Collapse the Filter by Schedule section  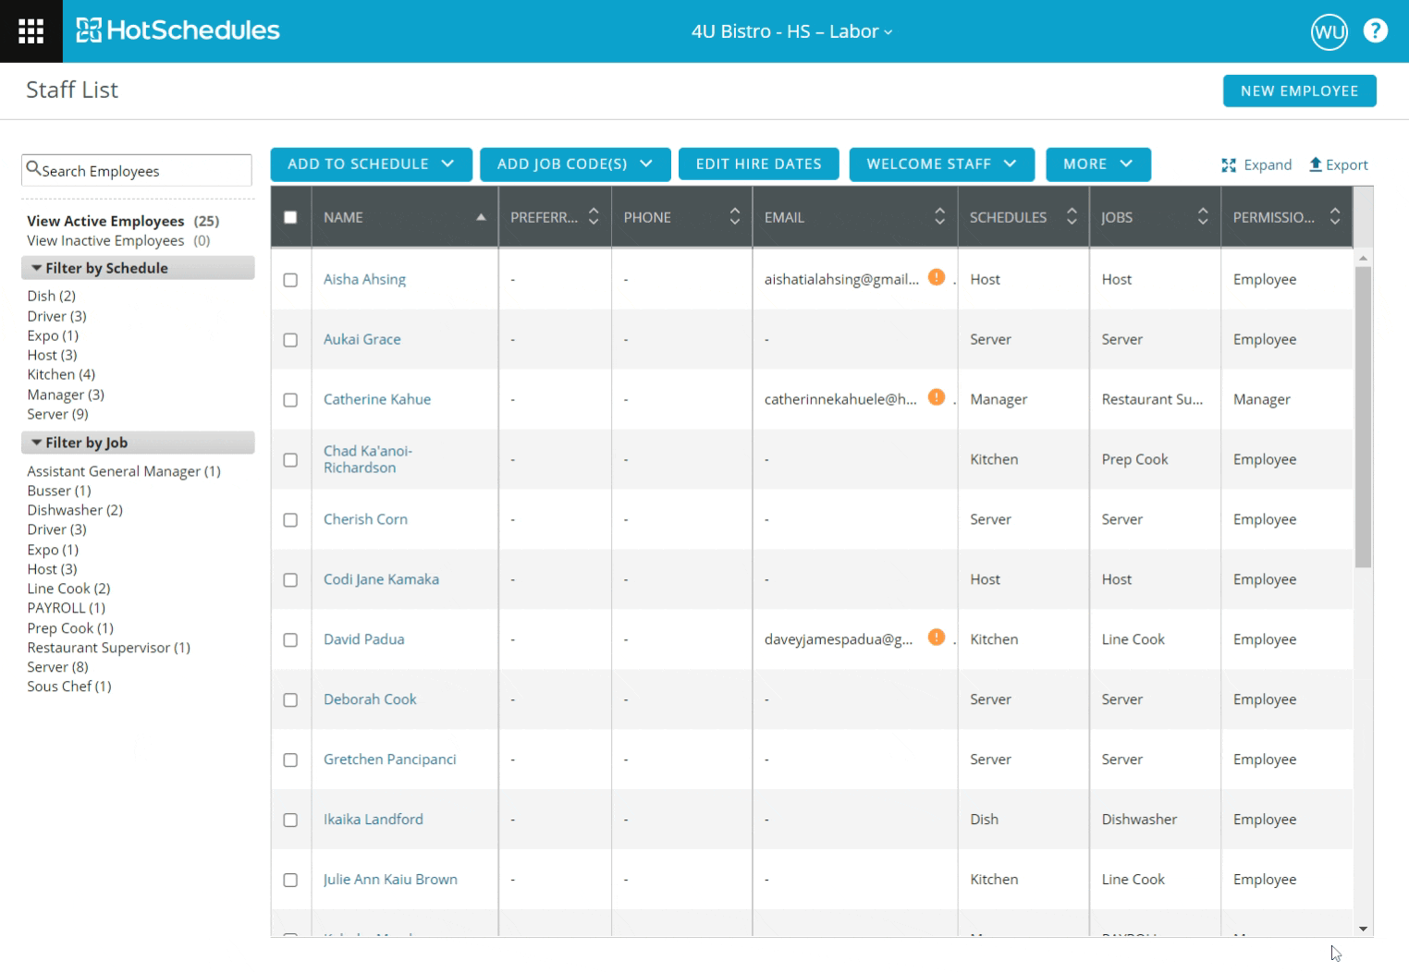(x=37, y=268)
